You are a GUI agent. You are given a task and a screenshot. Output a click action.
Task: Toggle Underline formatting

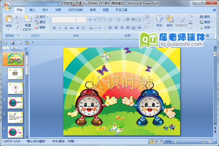(x=66, y=28)
